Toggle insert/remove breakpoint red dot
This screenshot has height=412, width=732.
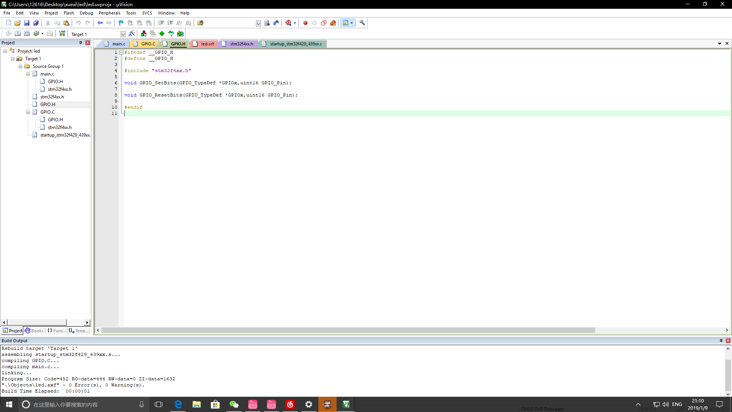(305, 23)
